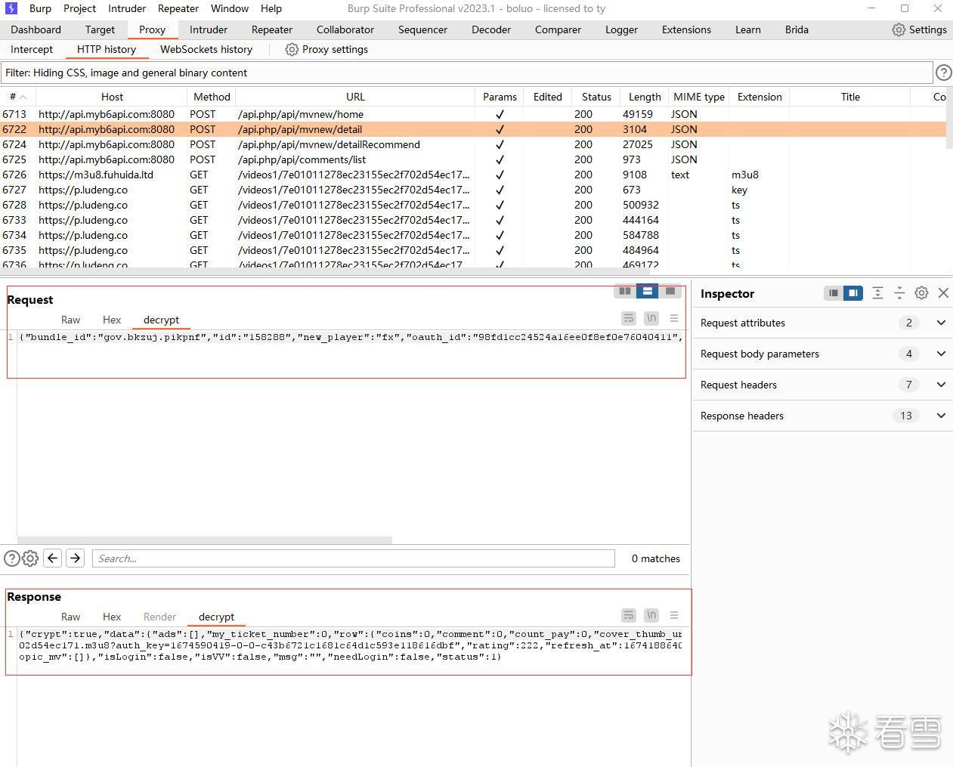
Task: Show the Raw view of the Response
Action: pyautogui.click(x=70, y=617)
